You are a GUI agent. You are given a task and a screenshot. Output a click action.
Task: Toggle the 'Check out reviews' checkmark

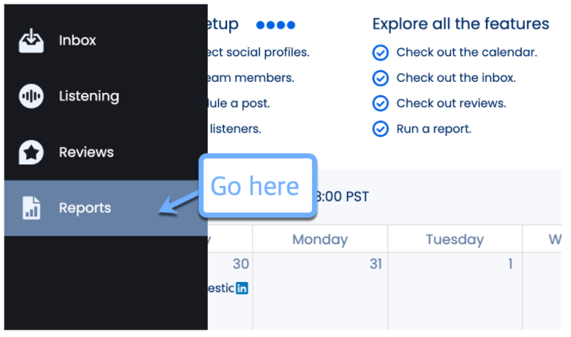[380, 103]
